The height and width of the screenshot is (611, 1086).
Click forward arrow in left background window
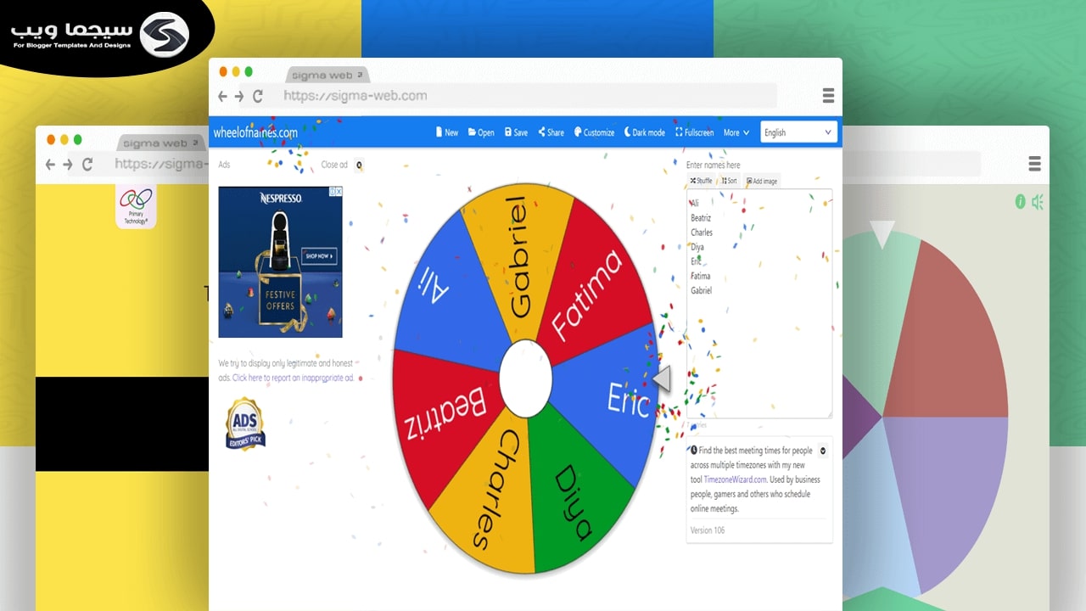click(68, 165)
